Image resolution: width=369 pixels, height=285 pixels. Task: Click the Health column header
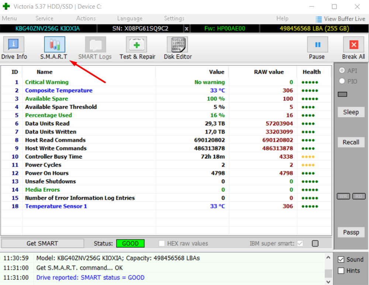pos(311,72)
